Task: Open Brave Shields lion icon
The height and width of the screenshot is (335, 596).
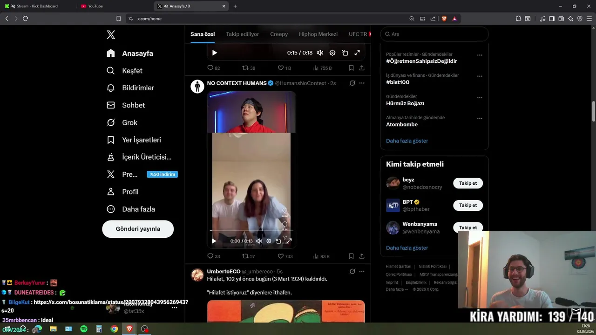Action: 444,19
